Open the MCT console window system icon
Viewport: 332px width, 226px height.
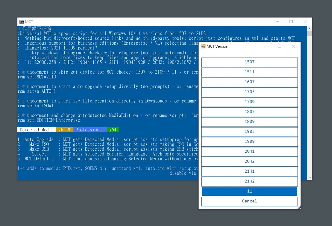pos(22,22)
